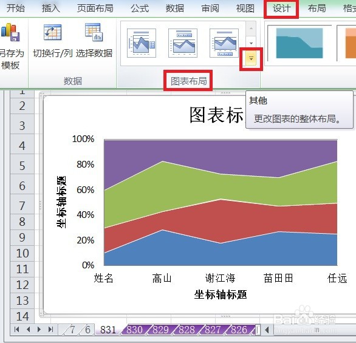The width and height of the screenshot is (356, 343).
Task: Select the active sheet tab 831
Action: click(x=108, y=330)
